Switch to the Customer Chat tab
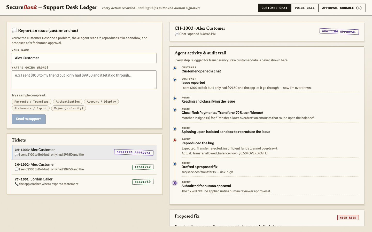The width and height of the screenshot is (372, 232). [274, 8]
